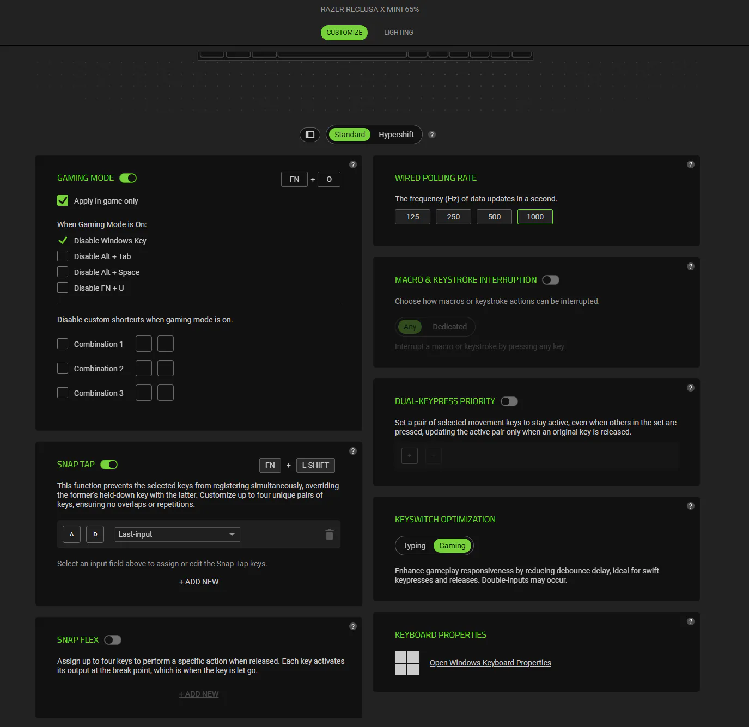Click the O key of Gaming Mode shortcut
749x727 pixels.
coord(329,179)
